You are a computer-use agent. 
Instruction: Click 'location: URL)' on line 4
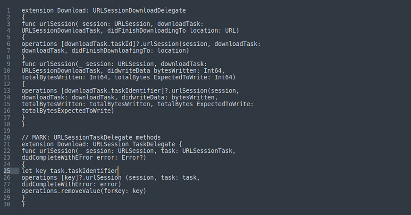click(x=214, y=30)
